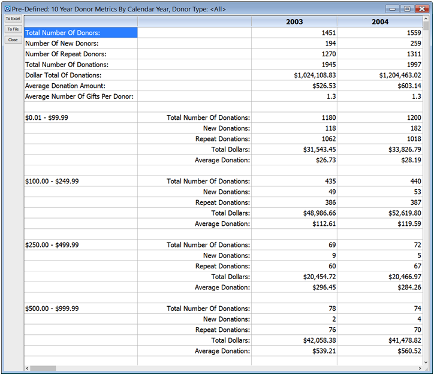434x375 pixels.
Task: Click the Close button in the sidebar
Action: pyautogui.click(x=13, y=40)
